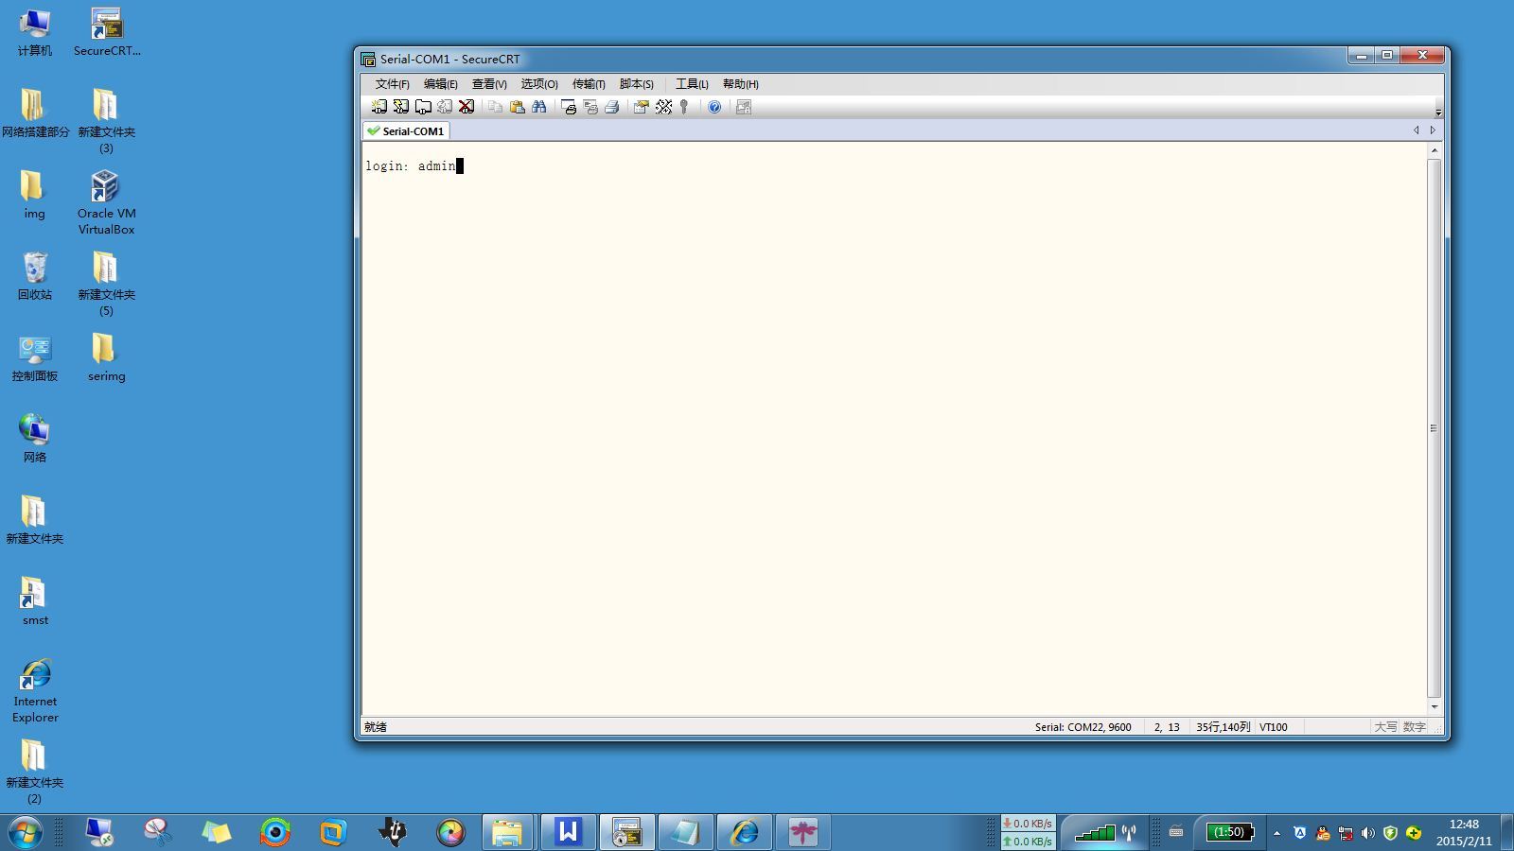Click the battery (1:50) indicator
The width and height of the screenshot is (1514, 851).
(1230, 832)
